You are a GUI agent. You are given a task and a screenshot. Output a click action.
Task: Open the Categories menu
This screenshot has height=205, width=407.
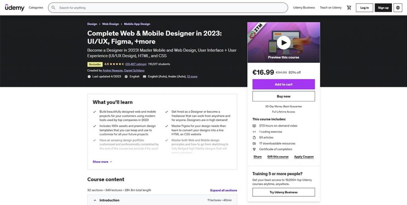36,8
